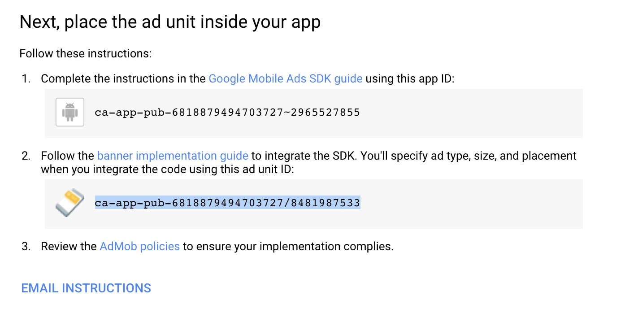The image size is (625, 313).
Task: Click the "to integrate the SDK" sentence
Action: pyautogui.click(x=304, y=156)
